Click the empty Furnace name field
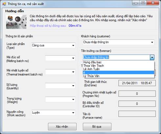This screenshot has height=134, width=161. [x=137, y=114]
